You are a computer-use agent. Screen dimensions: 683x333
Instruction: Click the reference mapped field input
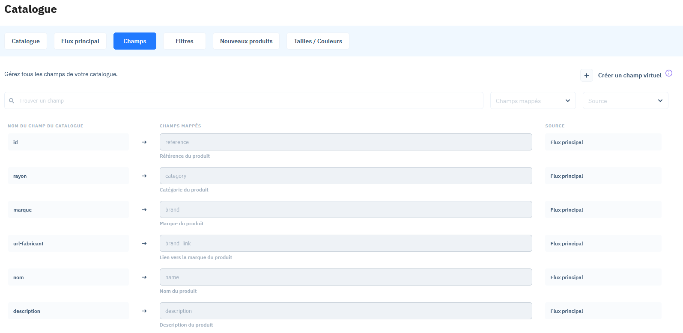click(346, 142)
